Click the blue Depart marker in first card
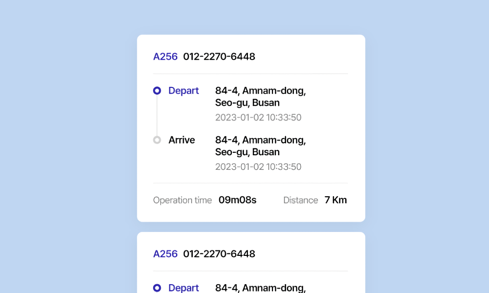Screen dimensions: 489x293 click(x=157, y=91)
